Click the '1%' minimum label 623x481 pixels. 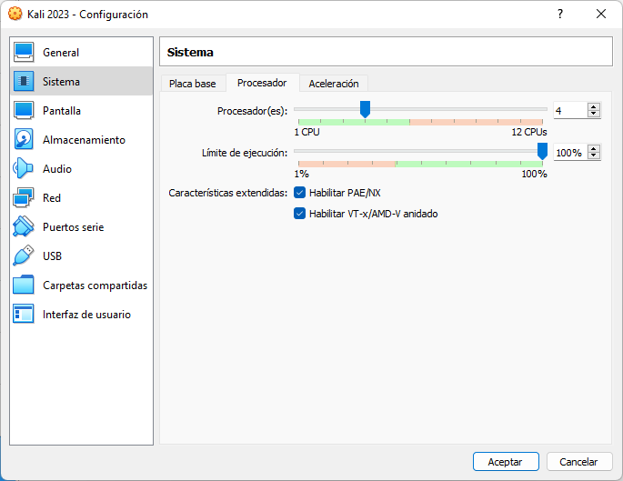[x=301, y=174]
